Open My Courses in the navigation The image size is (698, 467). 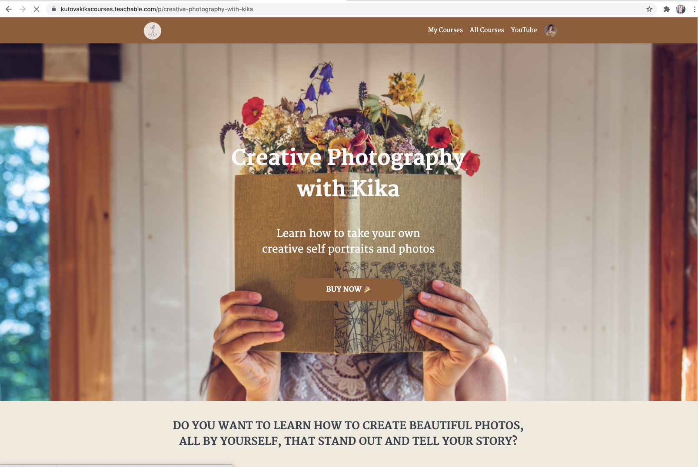coord(445,30)
